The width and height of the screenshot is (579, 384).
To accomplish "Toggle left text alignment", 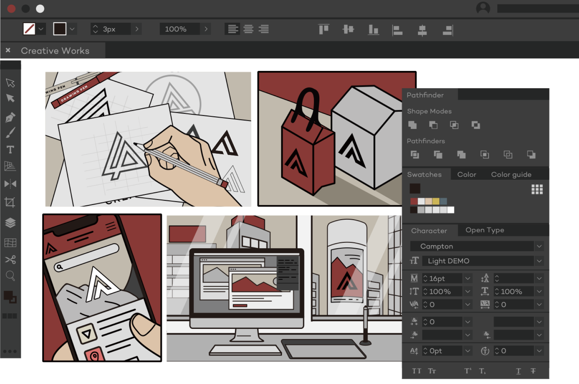I will (233, 29).
